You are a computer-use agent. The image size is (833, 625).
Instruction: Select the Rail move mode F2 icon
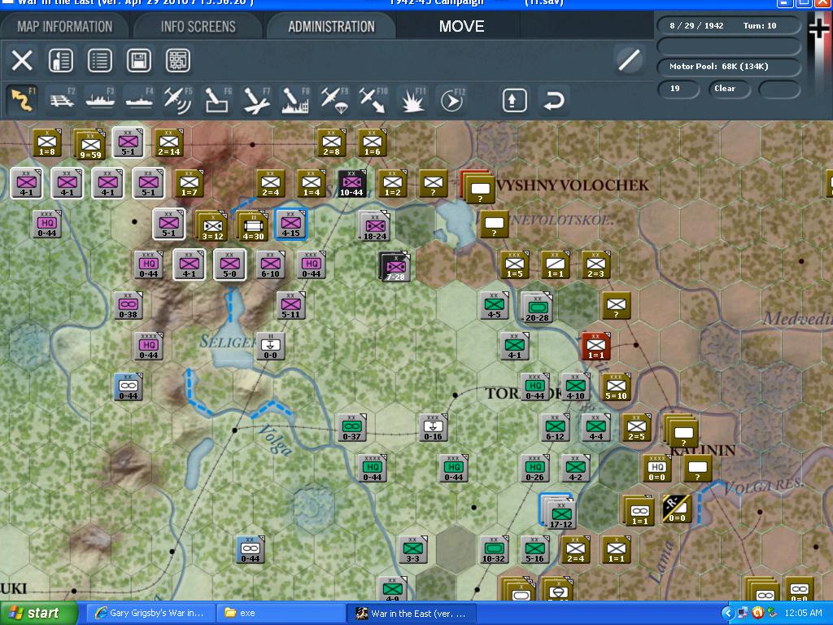(x=62, y=100)
